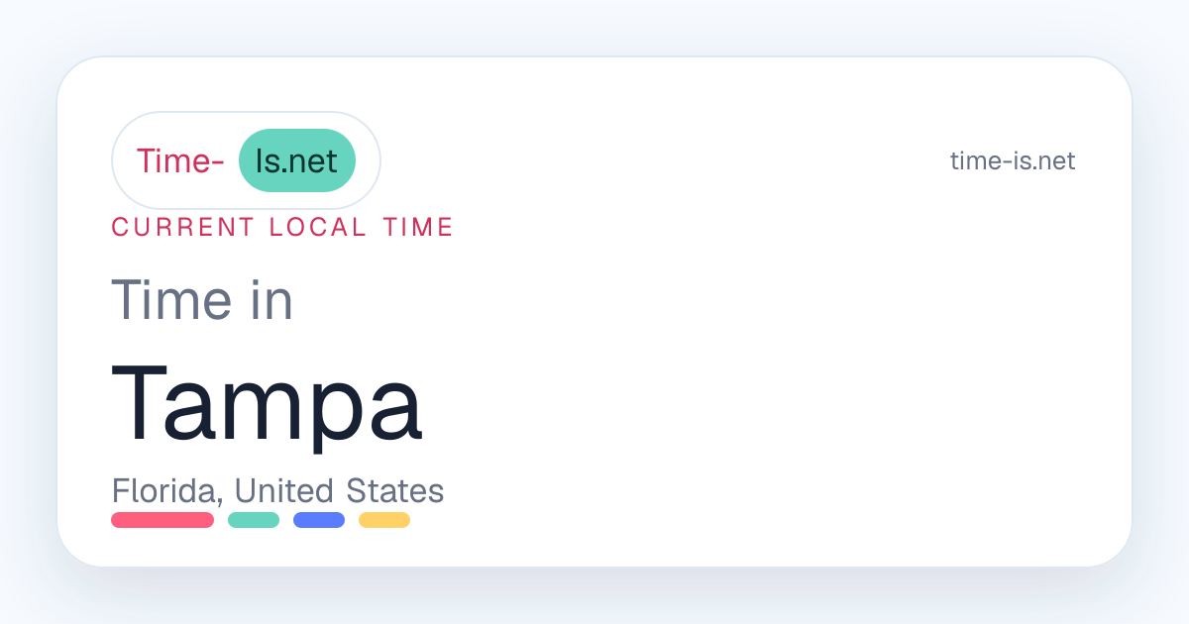
Task: Select the teal color bar under Florida
Action: pyautogui.click(x=254, y=520)
